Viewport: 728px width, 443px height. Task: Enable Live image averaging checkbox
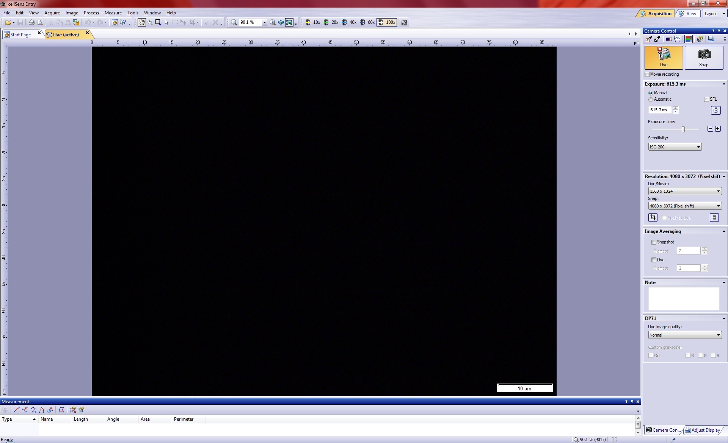pyautogui.click(x=654, y=260)
